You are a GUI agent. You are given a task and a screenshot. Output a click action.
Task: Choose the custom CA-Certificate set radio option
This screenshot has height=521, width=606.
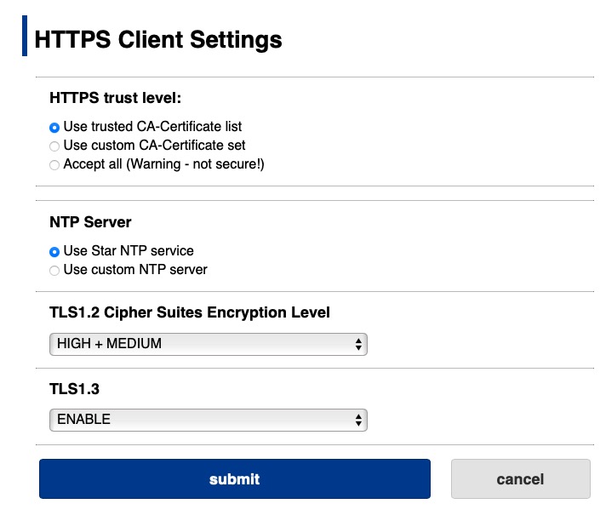click(x=54, y=146)
